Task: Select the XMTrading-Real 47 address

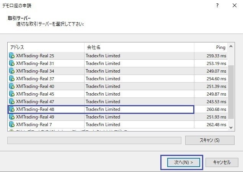Action: (35, 102)
